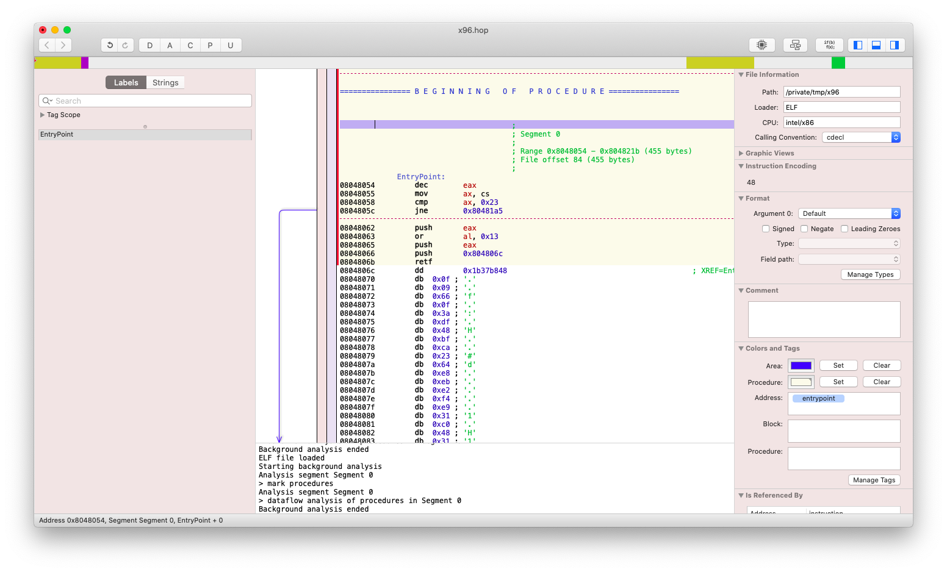
Task: Toggle the right inspector panel icon
Action: [895, 45]
